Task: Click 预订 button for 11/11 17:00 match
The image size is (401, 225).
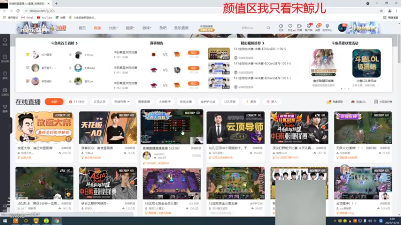Action: (x=193, y=52)
